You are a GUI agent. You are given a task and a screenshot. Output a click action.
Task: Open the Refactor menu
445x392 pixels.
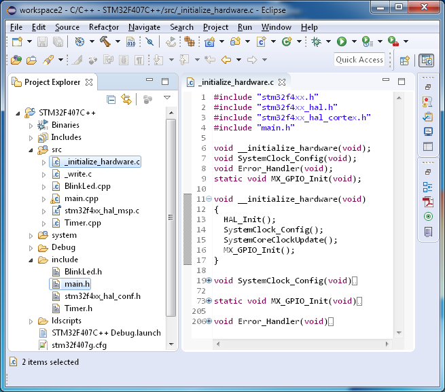pyautogui.click(x=103, y=27)
